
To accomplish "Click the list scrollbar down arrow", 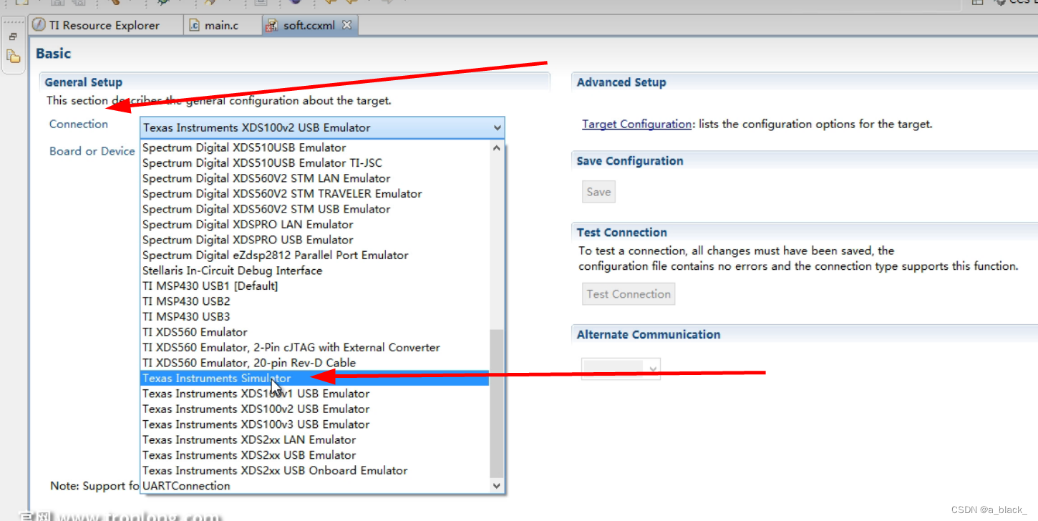I will click(x=497, y=485).
